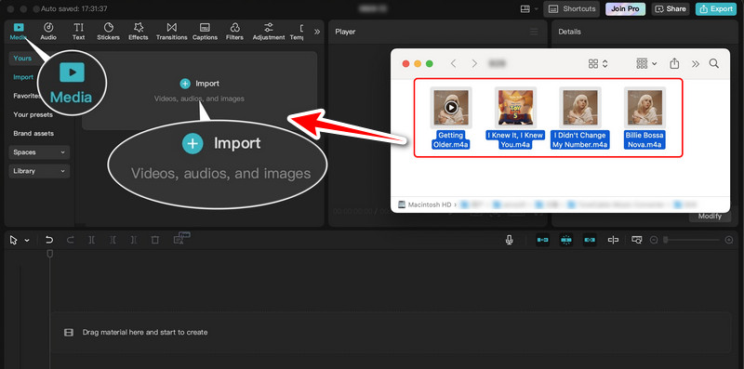The width and height of the screenshot is (744, 369).
Task: Open the Stickers tab
Action: point(108,32)
